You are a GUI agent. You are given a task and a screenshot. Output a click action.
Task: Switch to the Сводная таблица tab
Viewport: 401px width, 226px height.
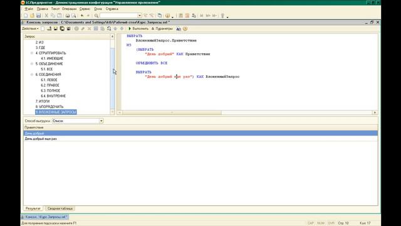[60, 208]
